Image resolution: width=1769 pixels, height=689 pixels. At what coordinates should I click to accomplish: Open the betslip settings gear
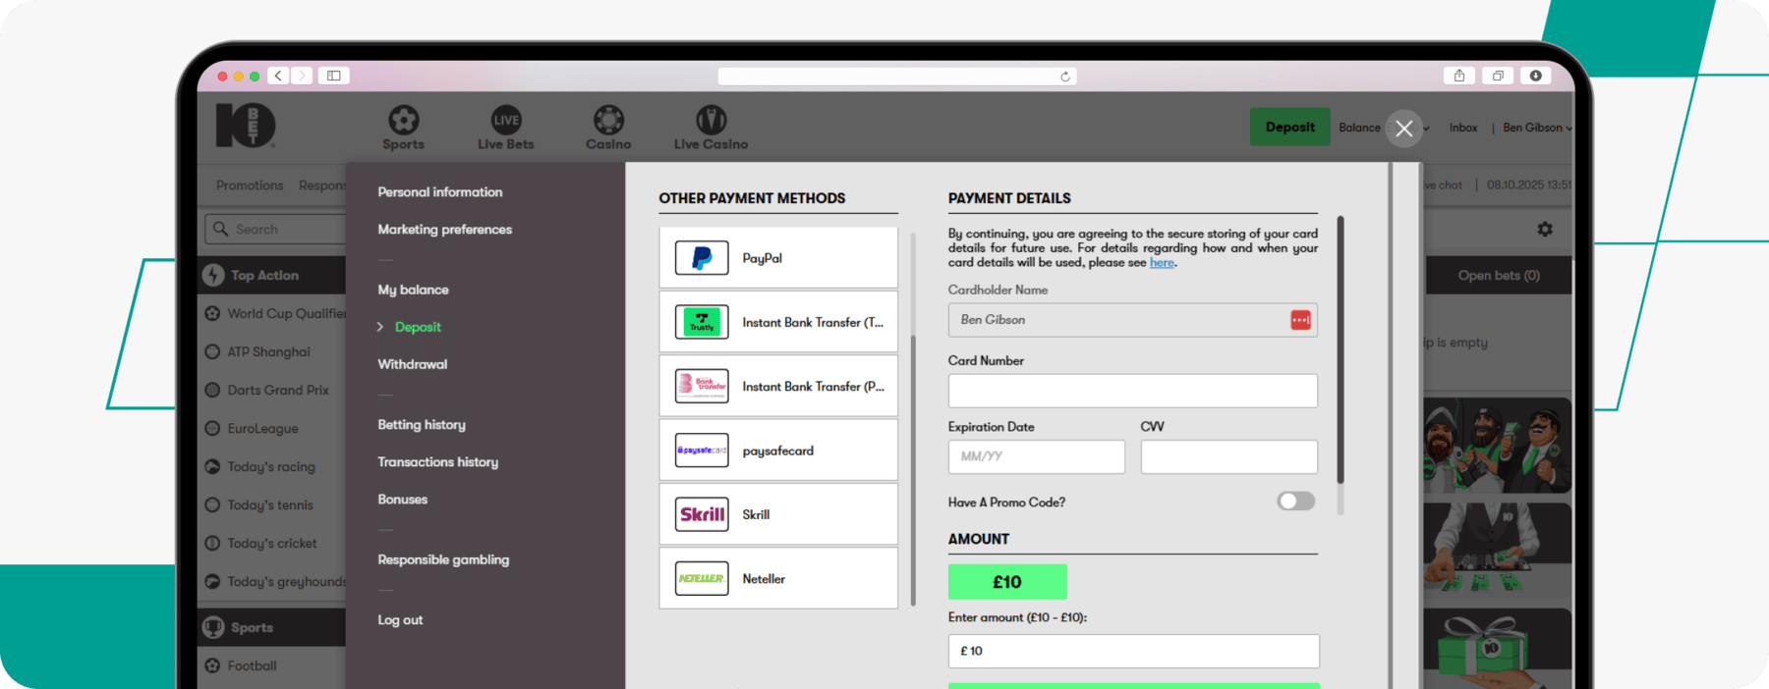(x=1545, y=229)
